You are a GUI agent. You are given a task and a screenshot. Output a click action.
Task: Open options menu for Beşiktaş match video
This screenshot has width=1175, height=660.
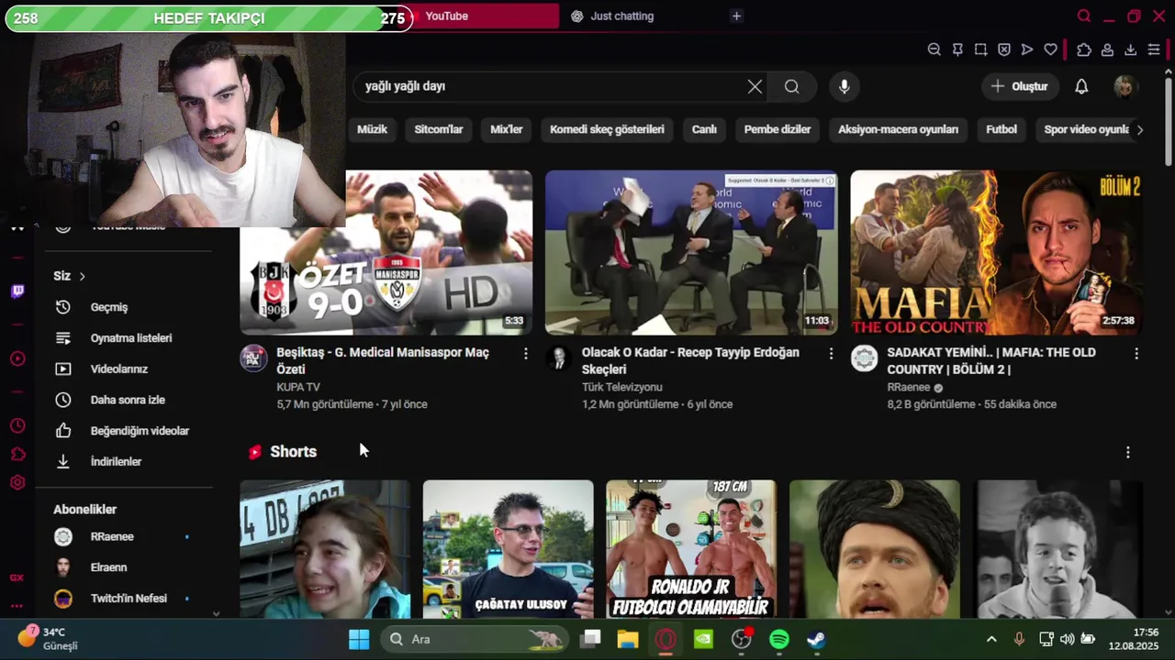point(526,353)
